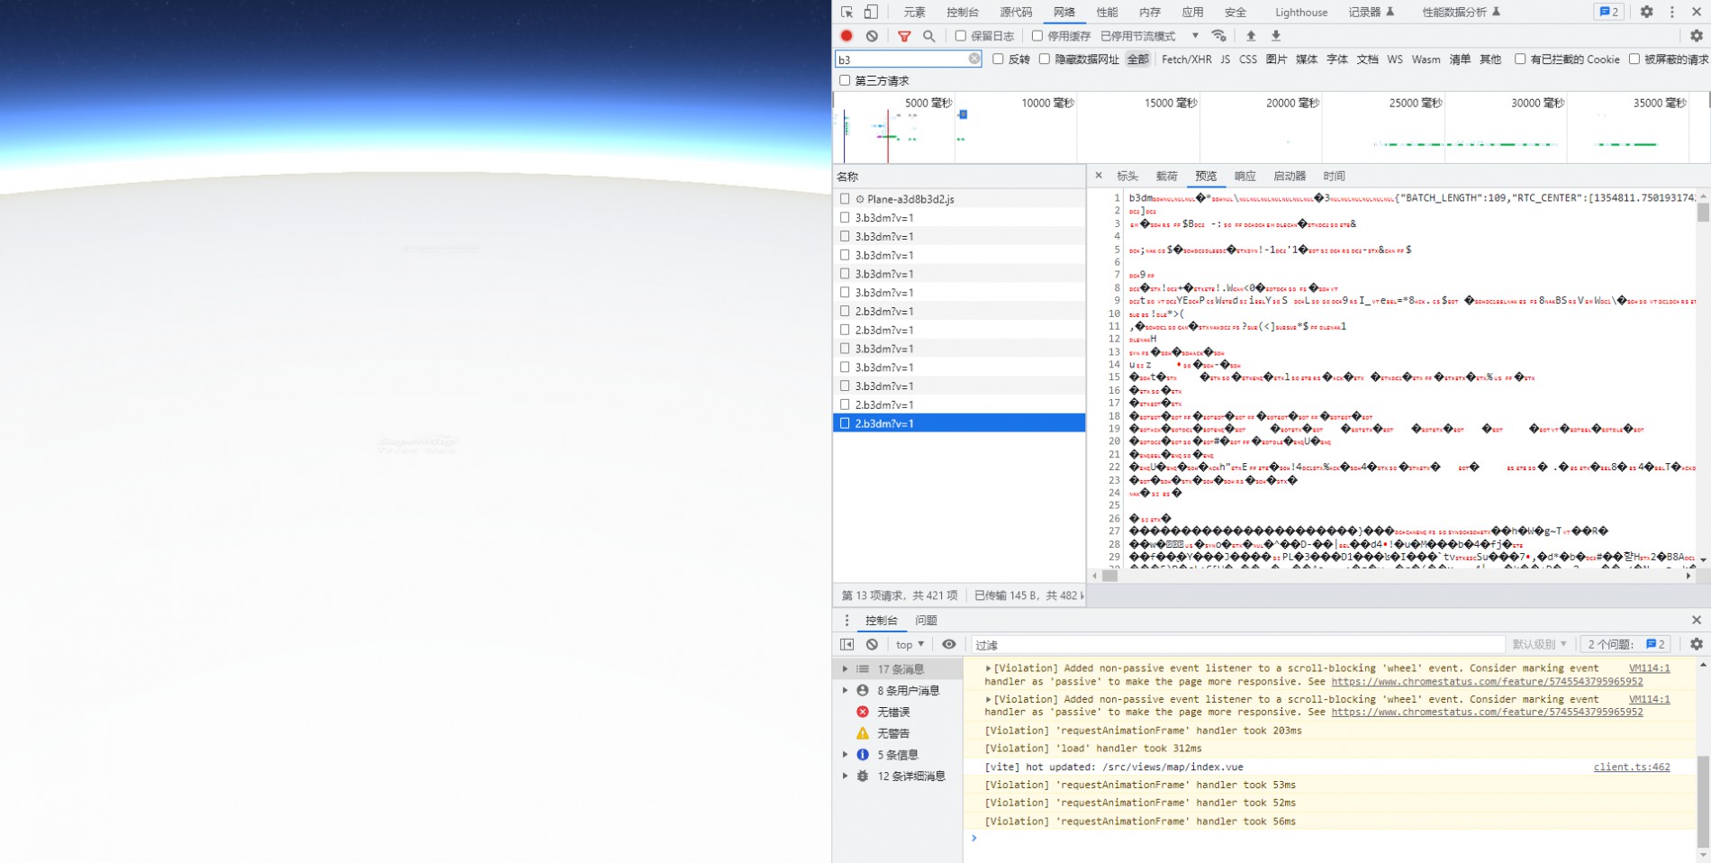Open Network panel settings gear

click(x=1697, y=36)
